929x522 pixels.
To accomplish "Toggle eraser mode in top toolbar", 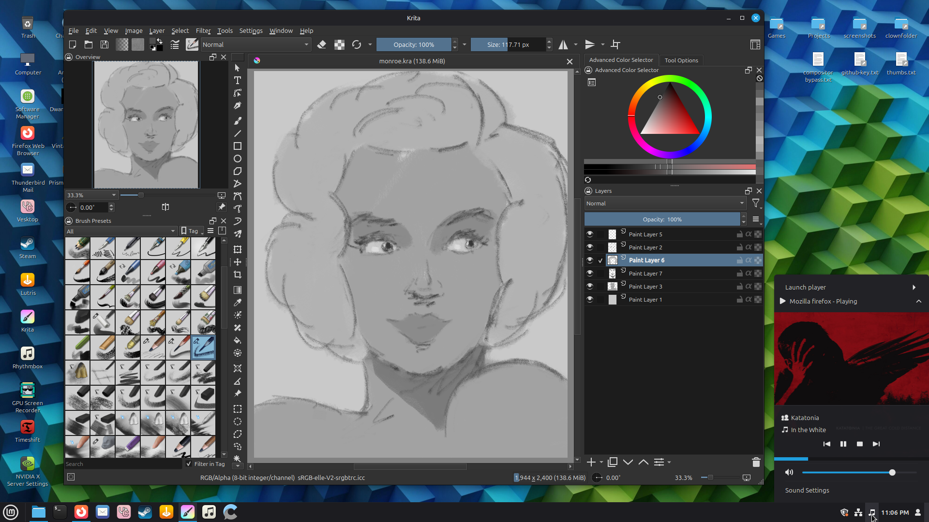I will [321, 44].
